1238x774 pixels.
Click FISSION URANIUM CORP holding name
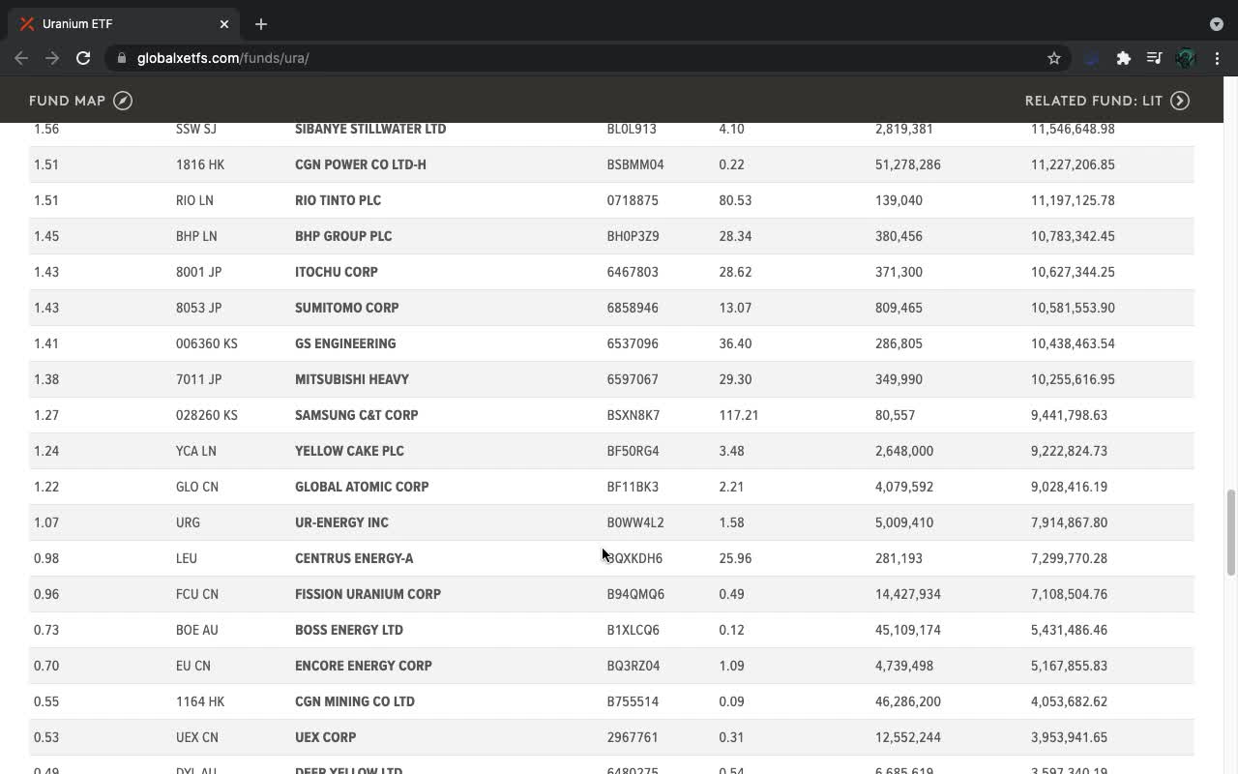pyautogui.click(x=368, y=594)
